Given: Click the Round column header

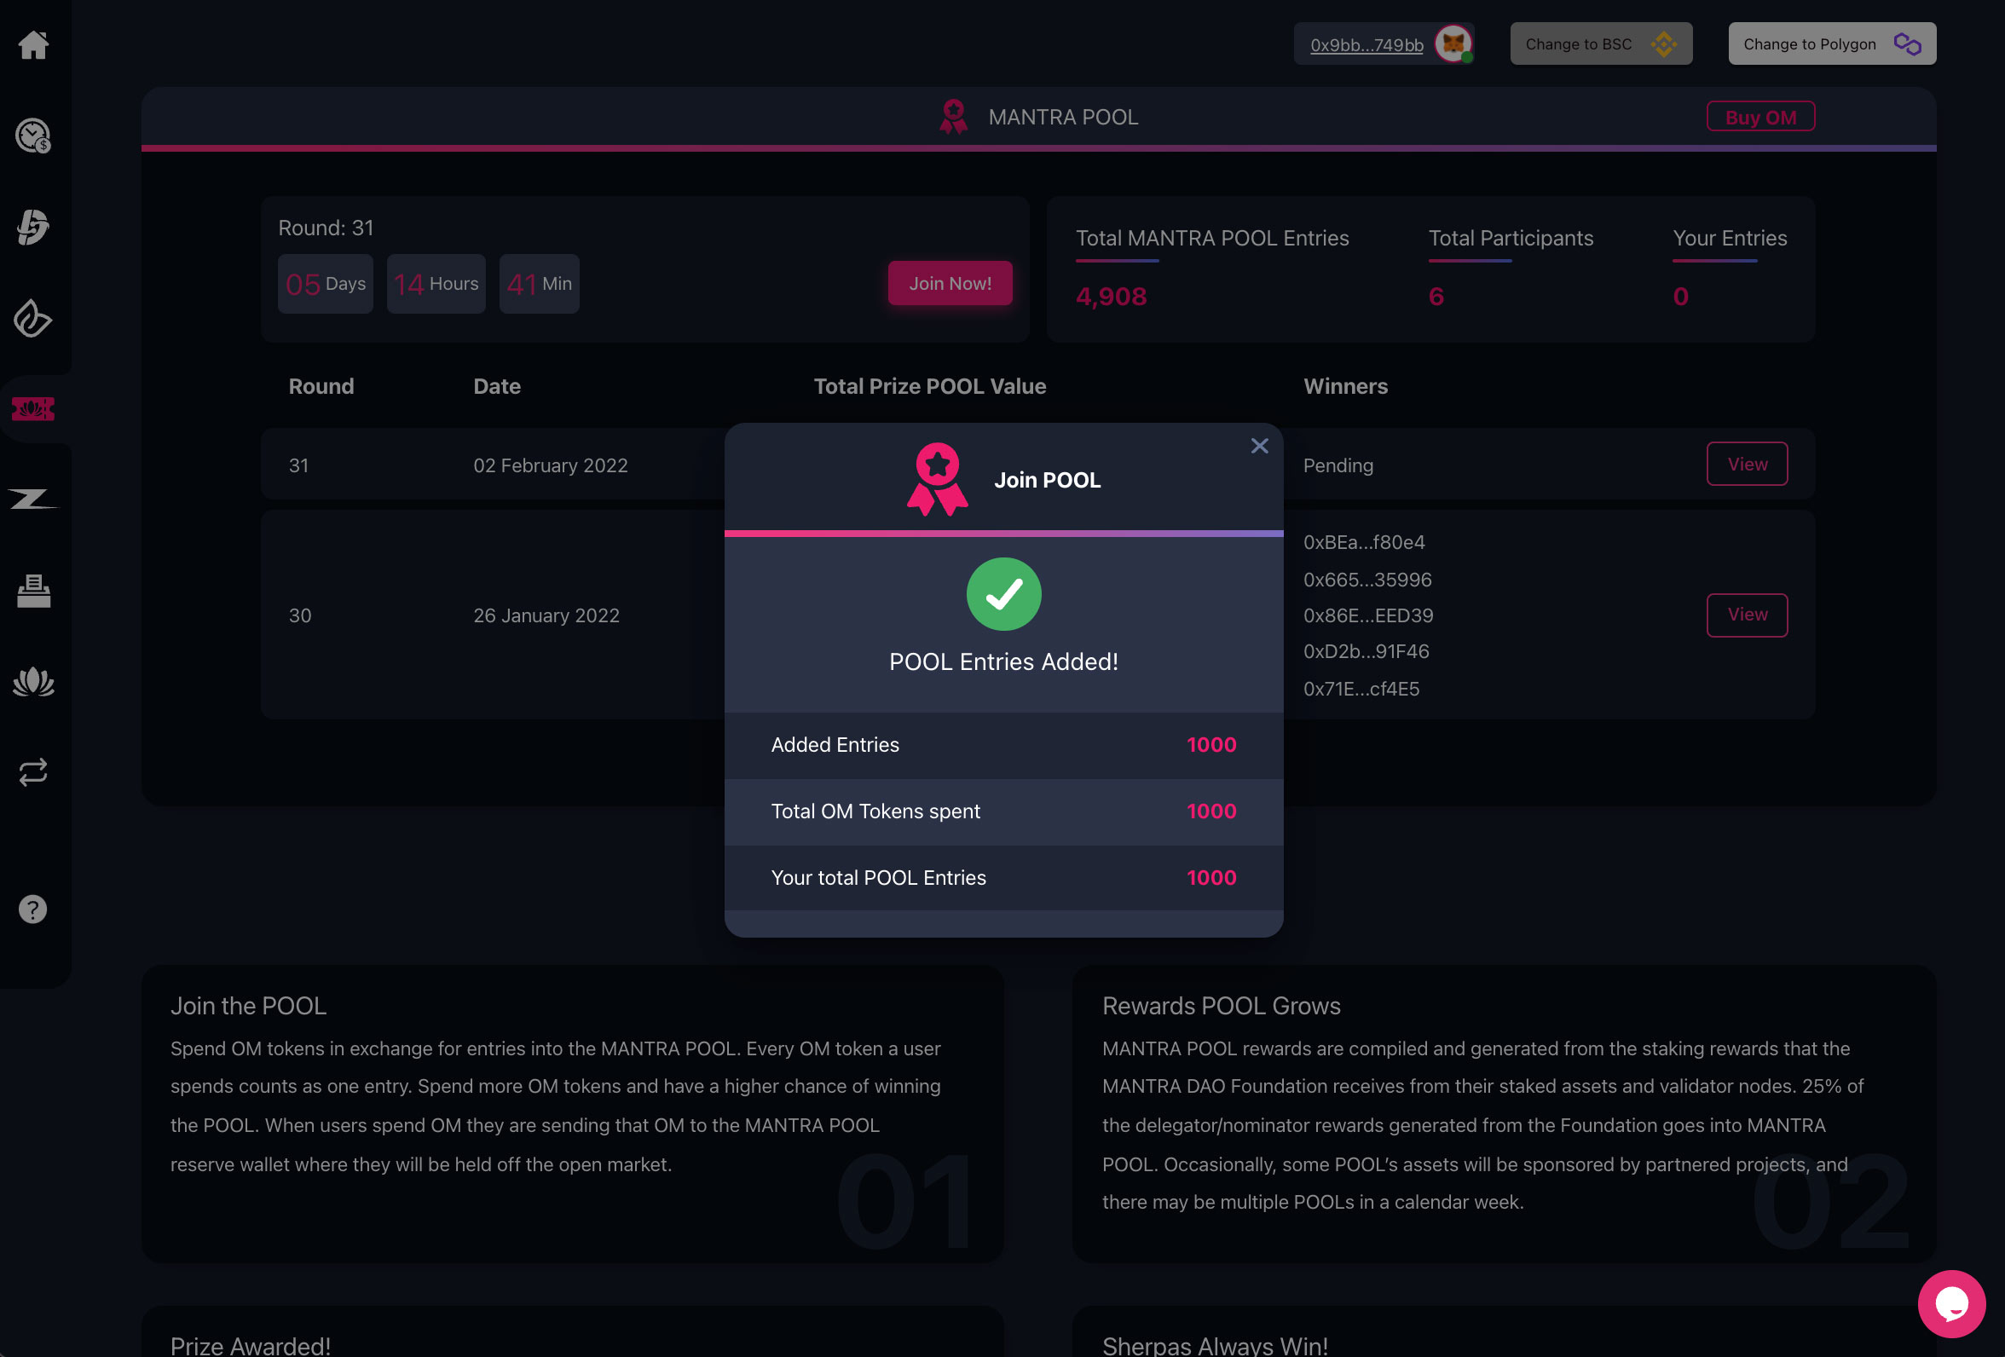Looking at the screenshot, I should click(x=321, y=386).
